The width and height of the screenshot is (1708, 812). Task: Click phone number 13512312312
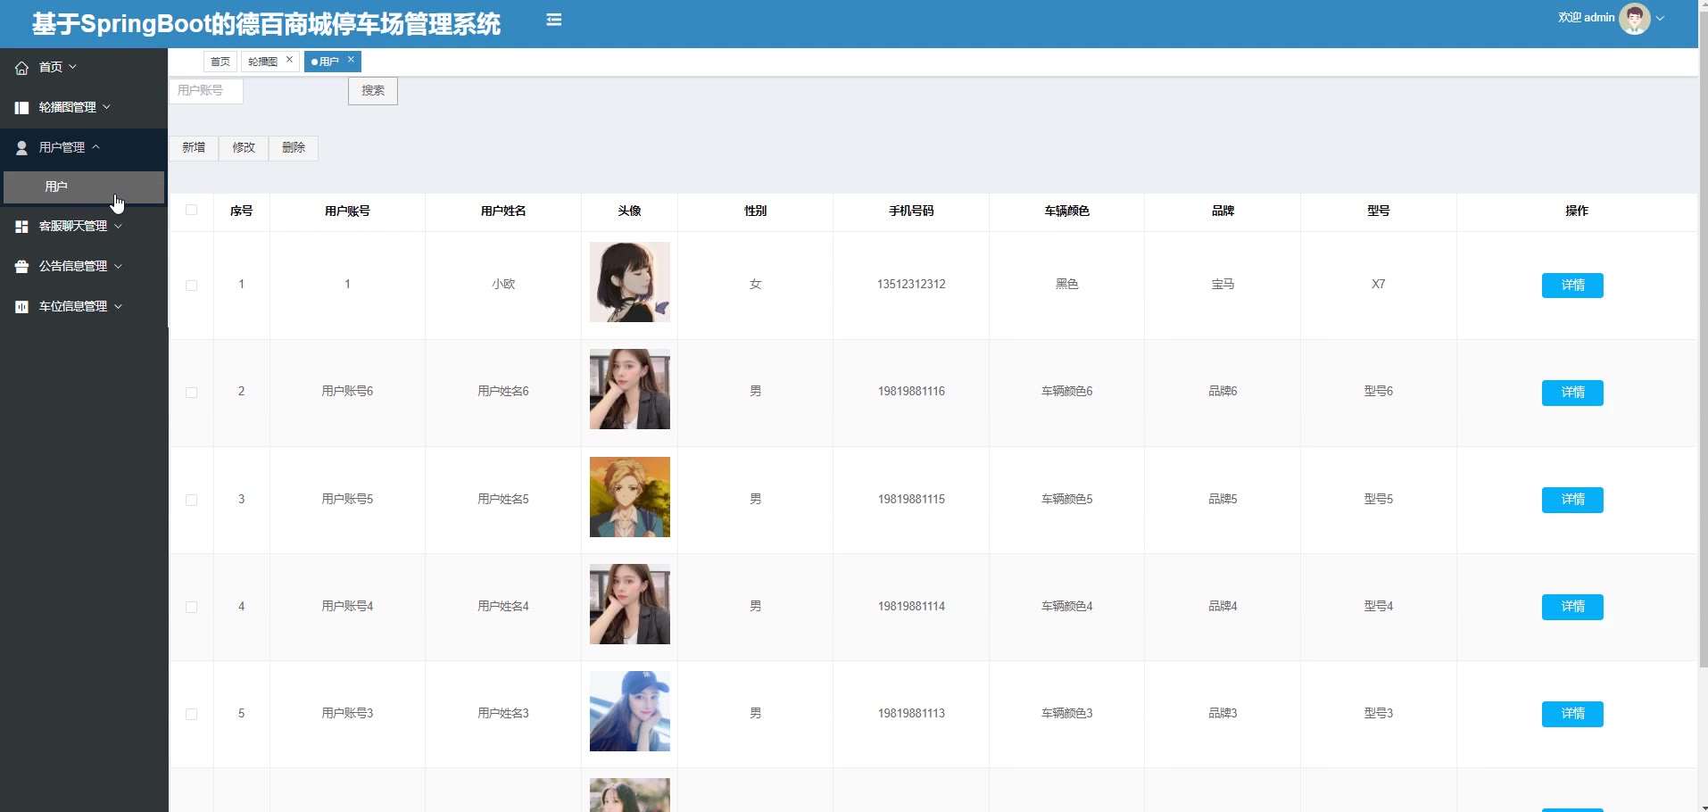[911, 284]
